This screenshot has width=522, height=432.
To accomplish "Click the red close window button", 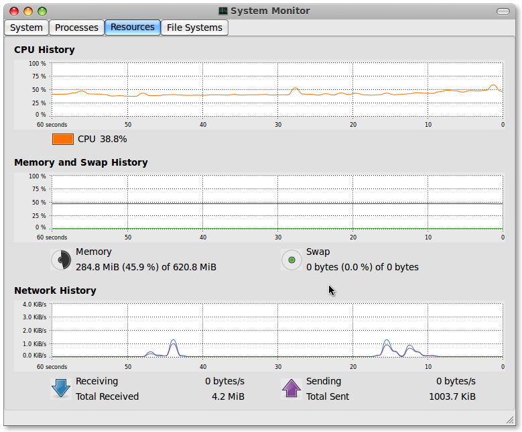I will (14, 11).
